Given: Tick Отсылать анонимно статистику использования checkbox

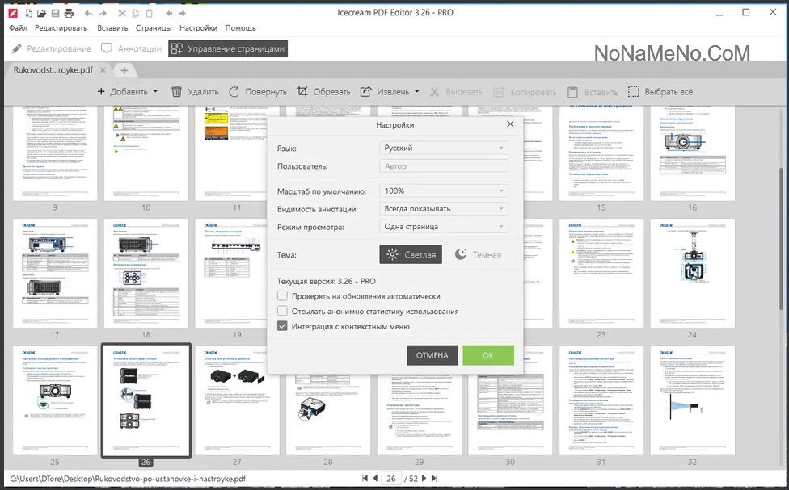Looking at the screenshot, I should pos(282,311).
